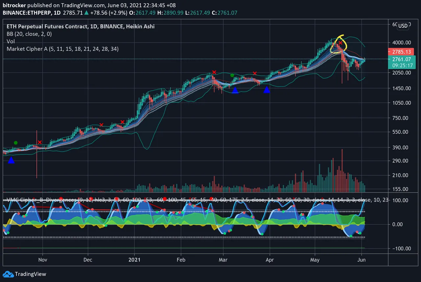Click the 390.00 price axis label
The image size is (421, 282).
(401, 147)
